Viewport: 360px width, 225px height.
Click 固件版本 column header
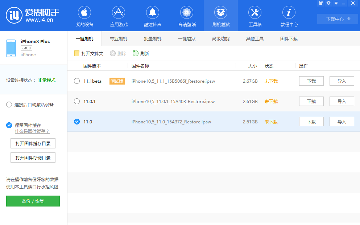pyautogui.click(x=92, y=66)
